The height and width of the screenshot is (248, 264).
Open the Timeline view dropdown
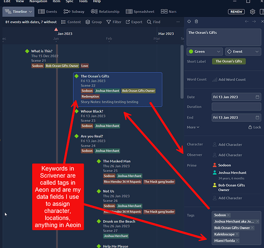tap(18, 11)
